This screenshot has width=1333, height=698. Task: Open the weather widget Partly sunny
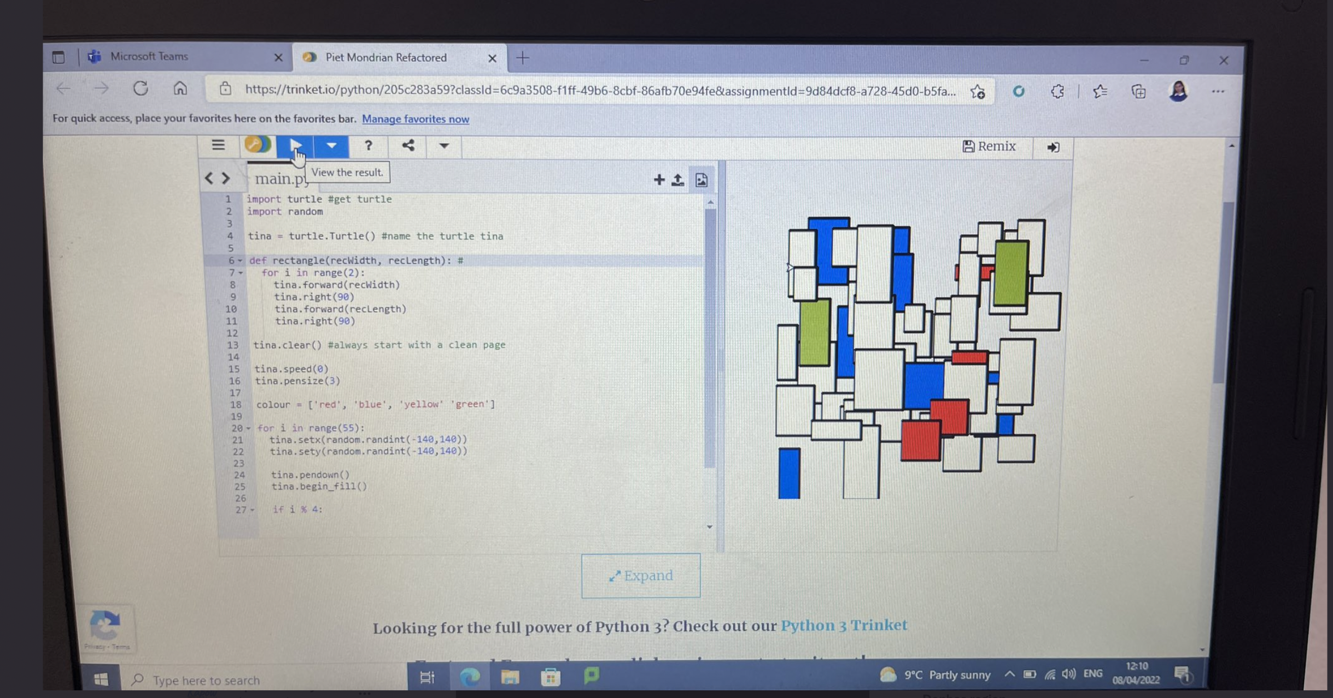click(935, 675)
